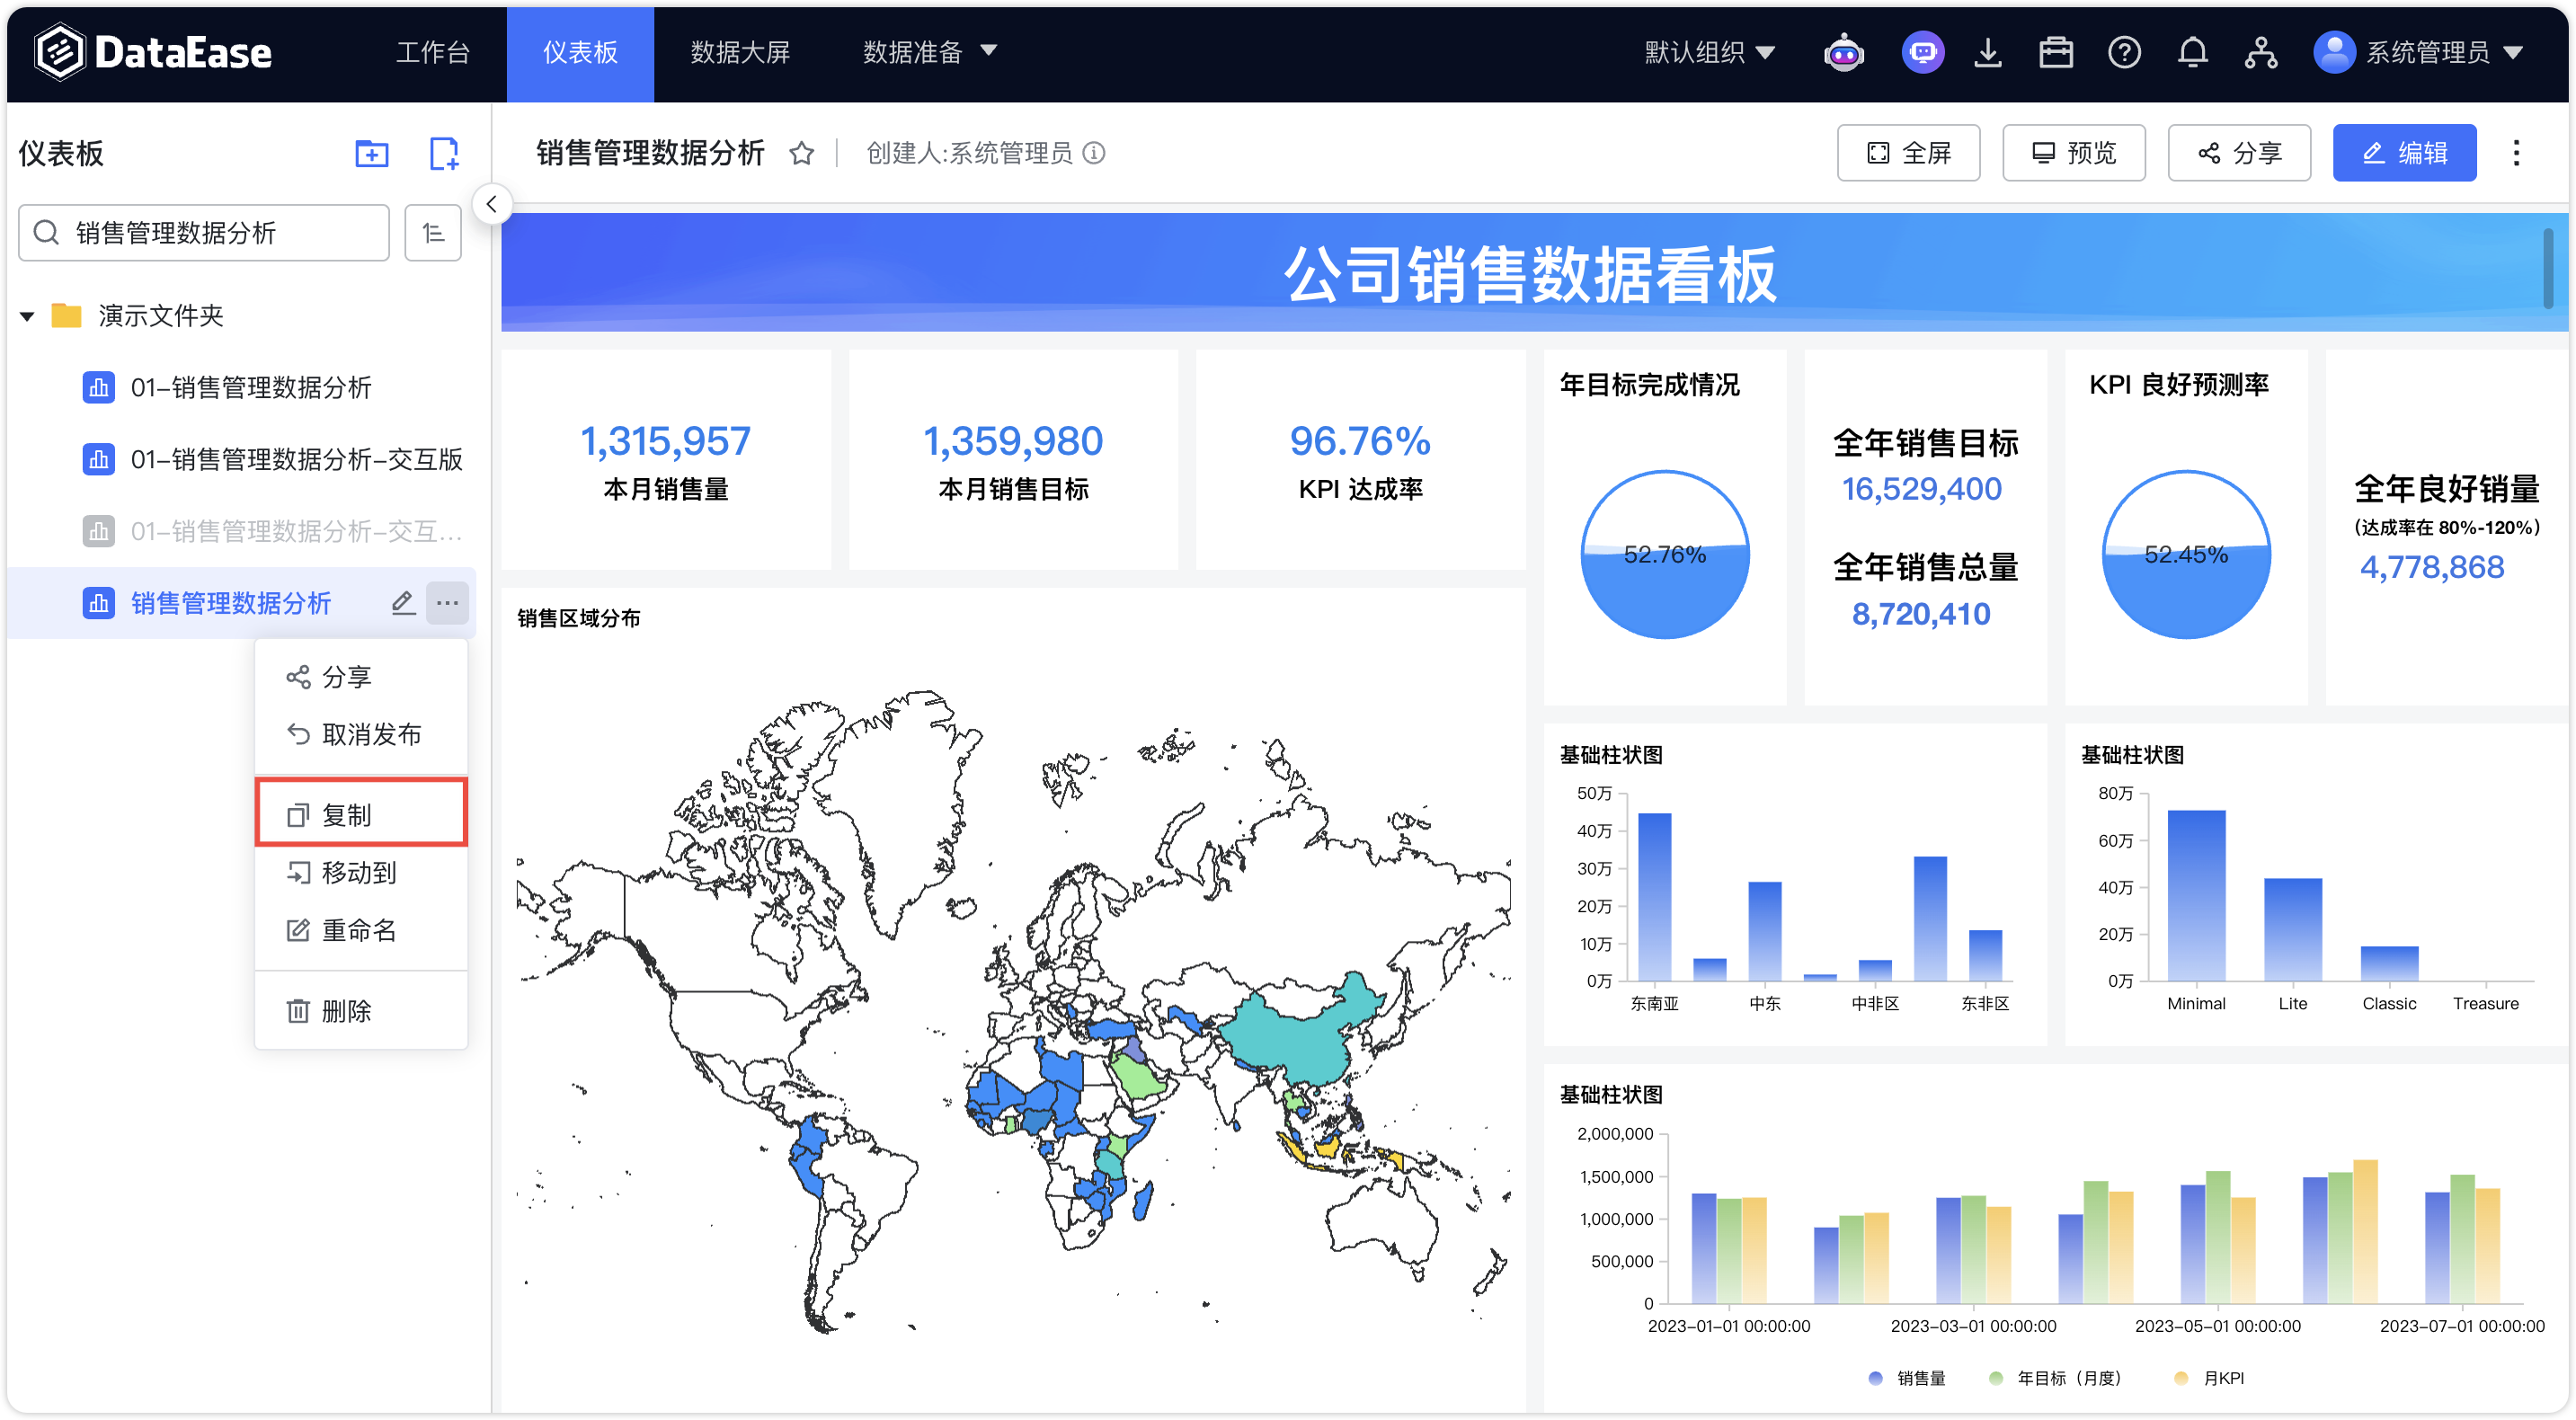Image resolution: width=2576 pixels, height=1420 pixels.
Task: Click the dashboard vertical scrollbar
Action: pos(2548,268)
